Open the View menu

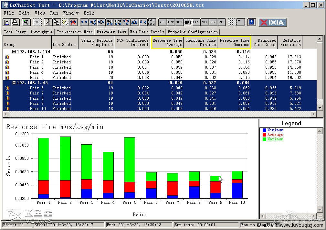[40, 13]
